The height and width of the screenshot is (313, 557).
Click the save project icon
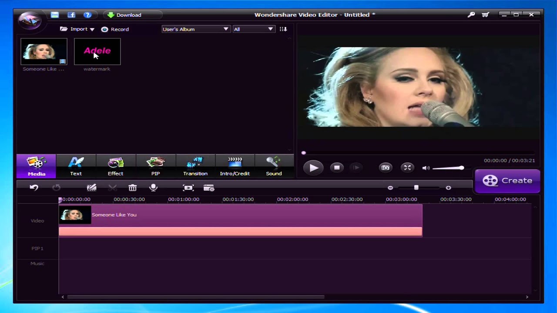tap(55, 15)
